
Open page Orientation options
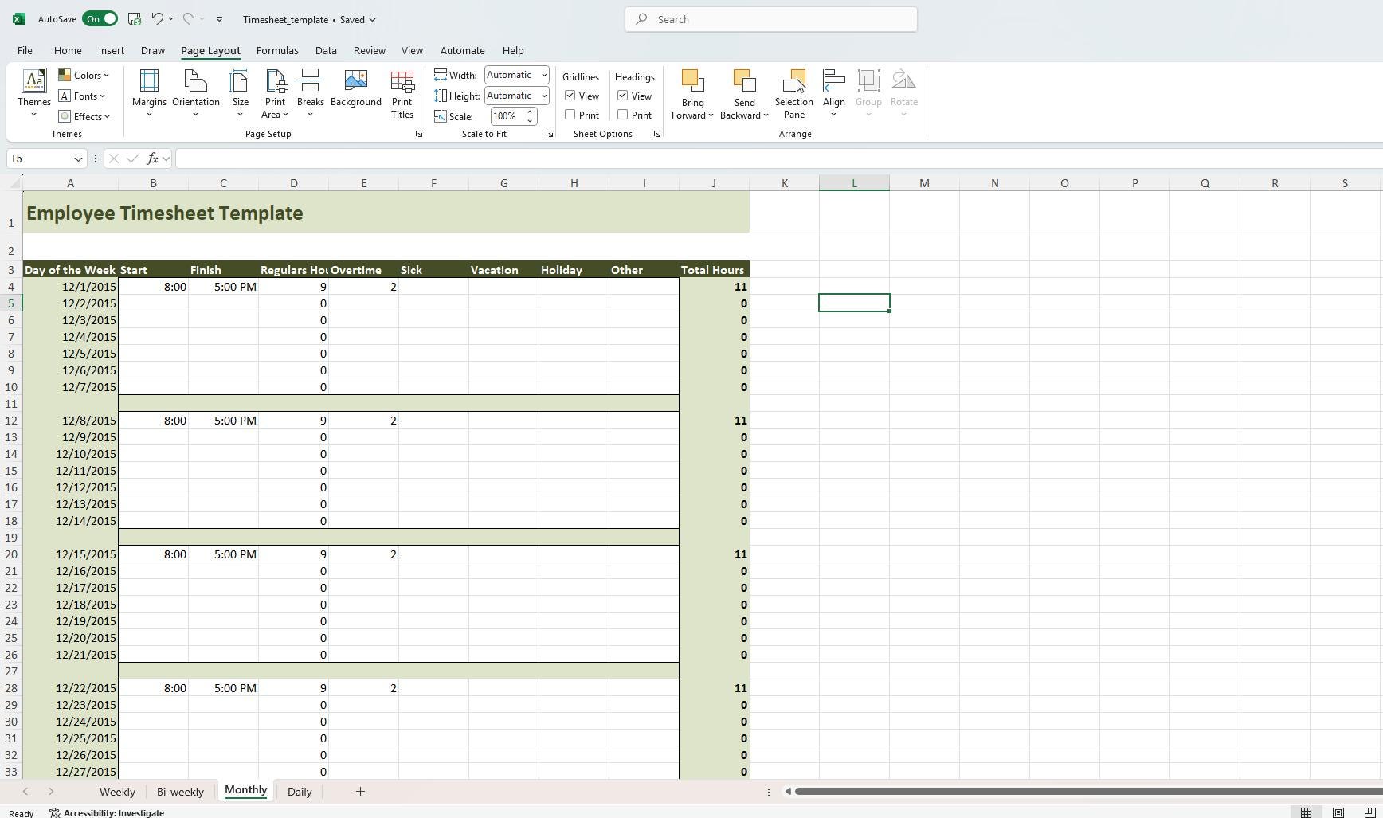pos(195,94)
